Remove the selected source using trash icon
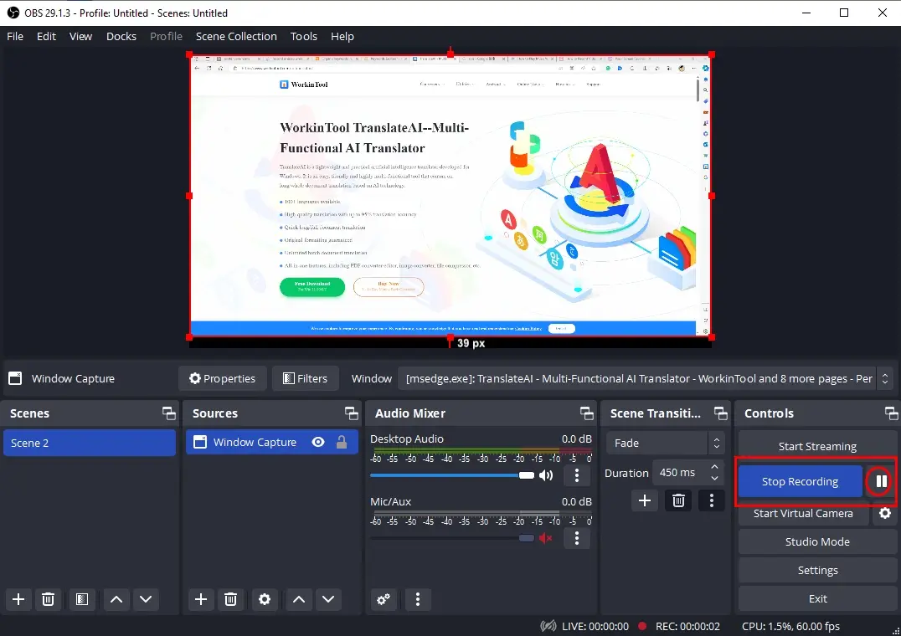Viewport: 901px width, 636px height. tap(230, 599)
